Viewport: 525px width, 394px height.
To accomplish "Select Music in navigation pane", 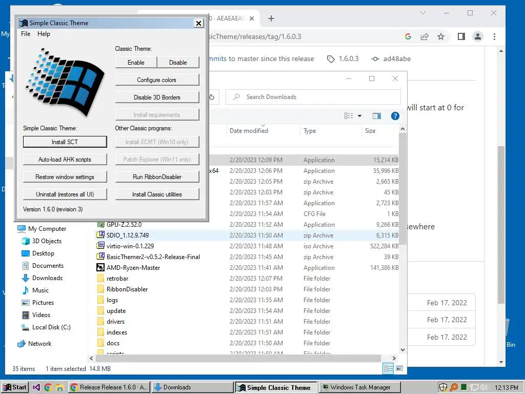I will (40, 290).
